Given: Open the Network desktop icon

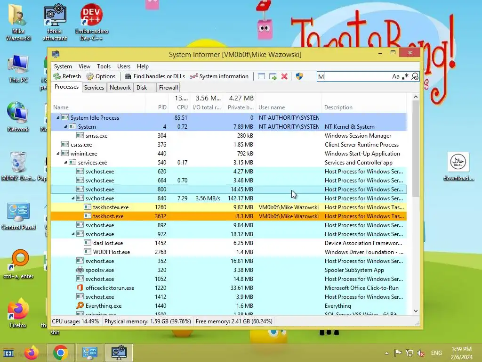Looking at the screenshot, I should (x=18, y=117).
